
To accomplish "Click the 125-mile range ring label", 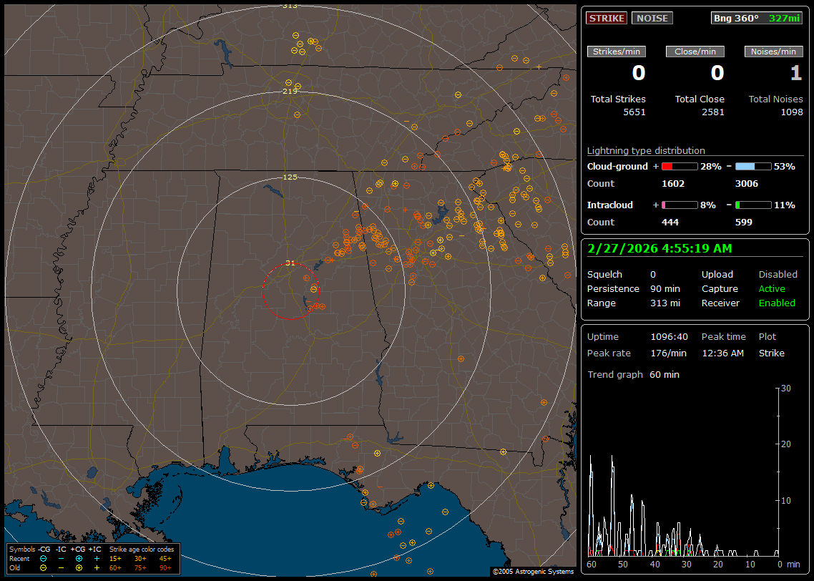I will point(290,177).
